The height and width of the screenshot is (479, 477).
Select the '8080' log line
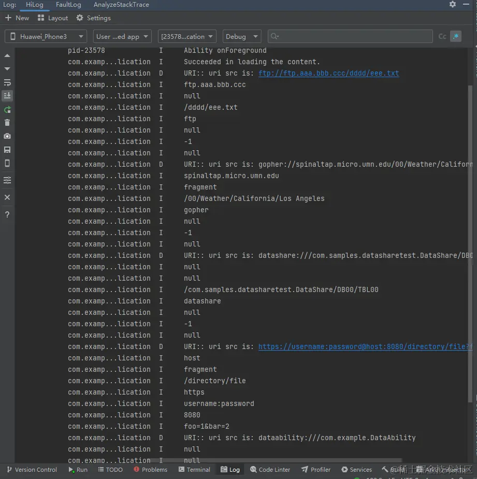(192, 415)
